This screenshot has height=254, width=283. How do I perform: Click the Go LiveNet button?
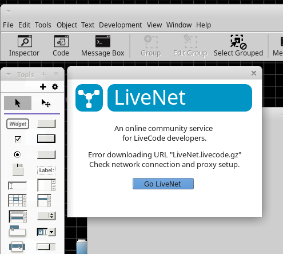(x=163, y=184)
